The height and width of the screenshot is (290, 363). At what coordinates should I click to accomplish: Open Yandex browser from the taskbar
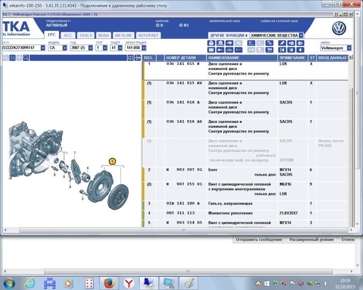click(x=129, y=283)
